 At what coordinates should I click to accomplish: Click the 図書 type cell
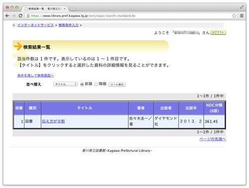pos(32,121)
